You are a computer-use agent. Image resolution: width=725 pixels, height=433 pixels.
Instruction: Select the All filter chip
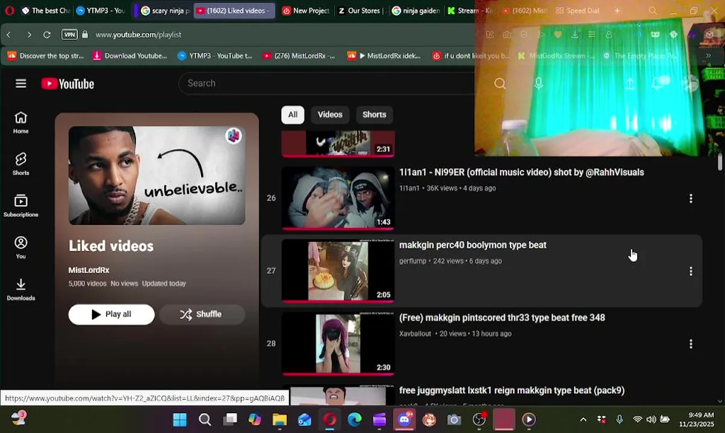293,114
